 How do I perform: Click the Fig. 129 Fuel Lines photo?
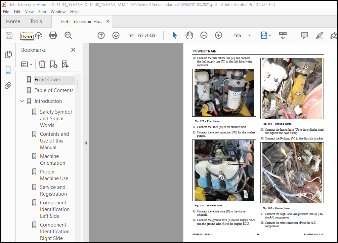click(224, 93)
